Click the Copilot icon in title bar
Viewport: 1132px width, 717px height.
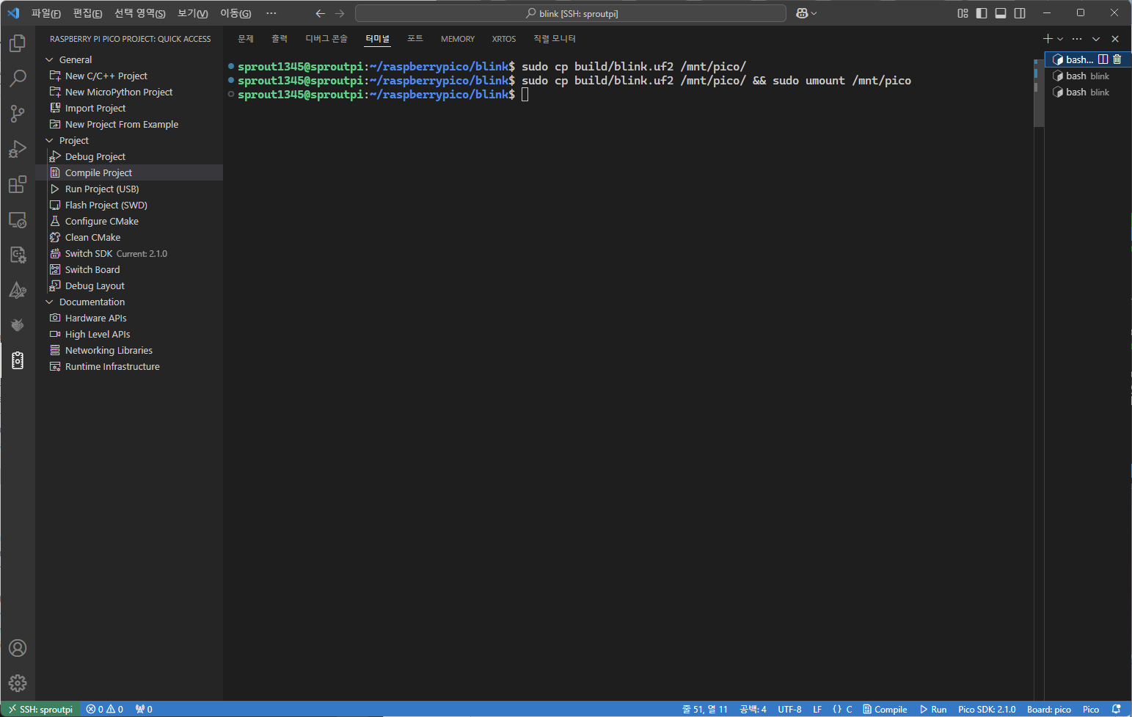coord(802,13)
